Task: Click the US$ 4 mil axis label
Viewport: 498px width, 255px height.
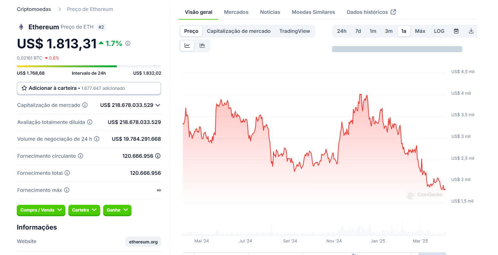Action: pos(461,93)
